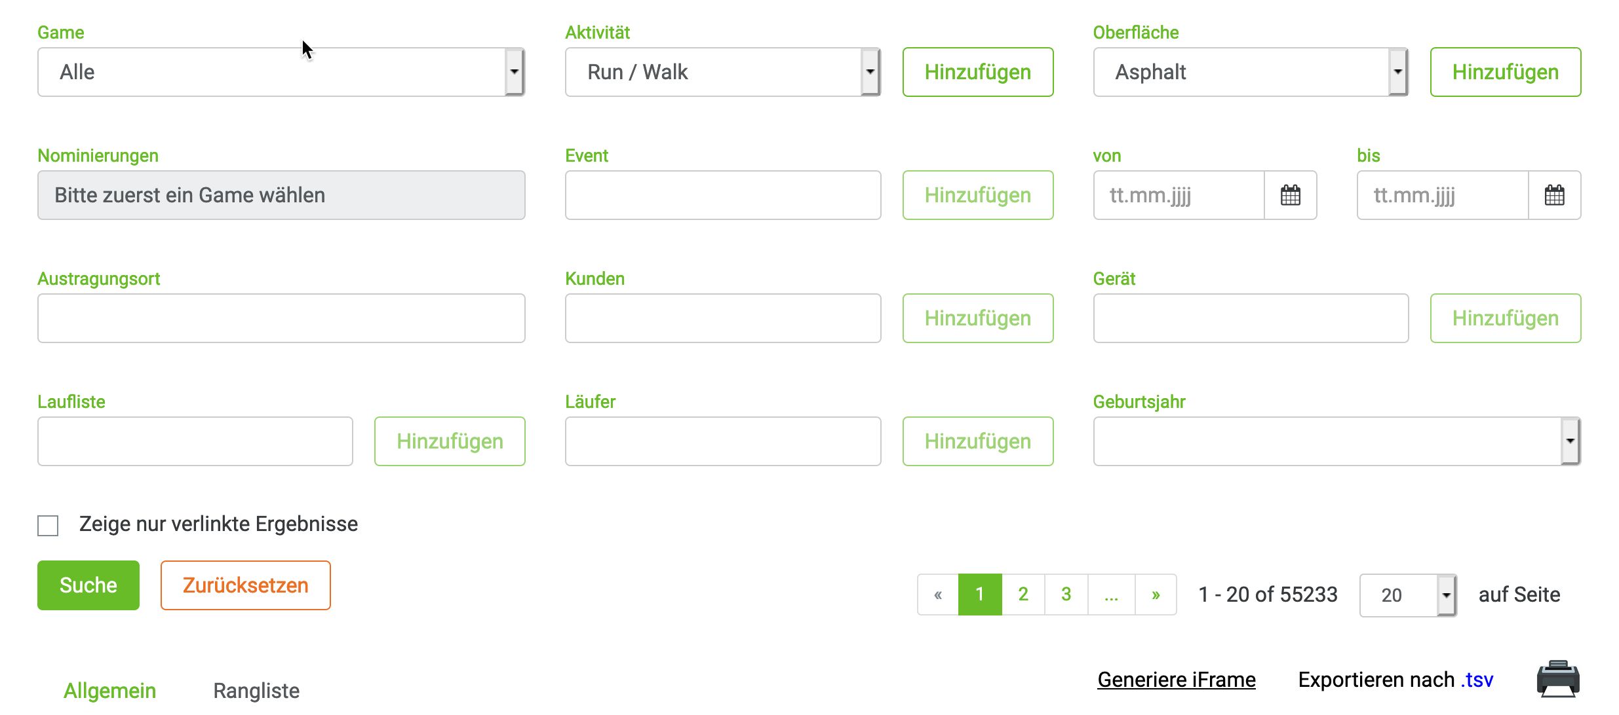Select the Allgemein tab
This screenshot has height=715, width=1619.
click(x=109, y=691)
